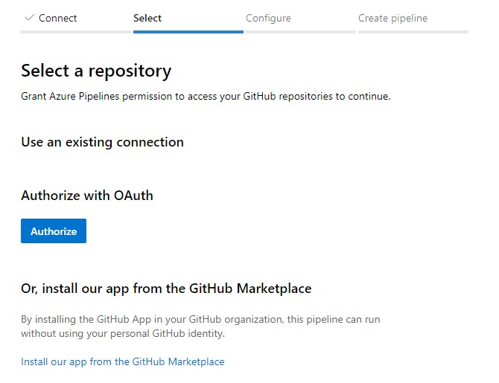Click the gray progress bar under Connect
499x383 pixels.
75,32
